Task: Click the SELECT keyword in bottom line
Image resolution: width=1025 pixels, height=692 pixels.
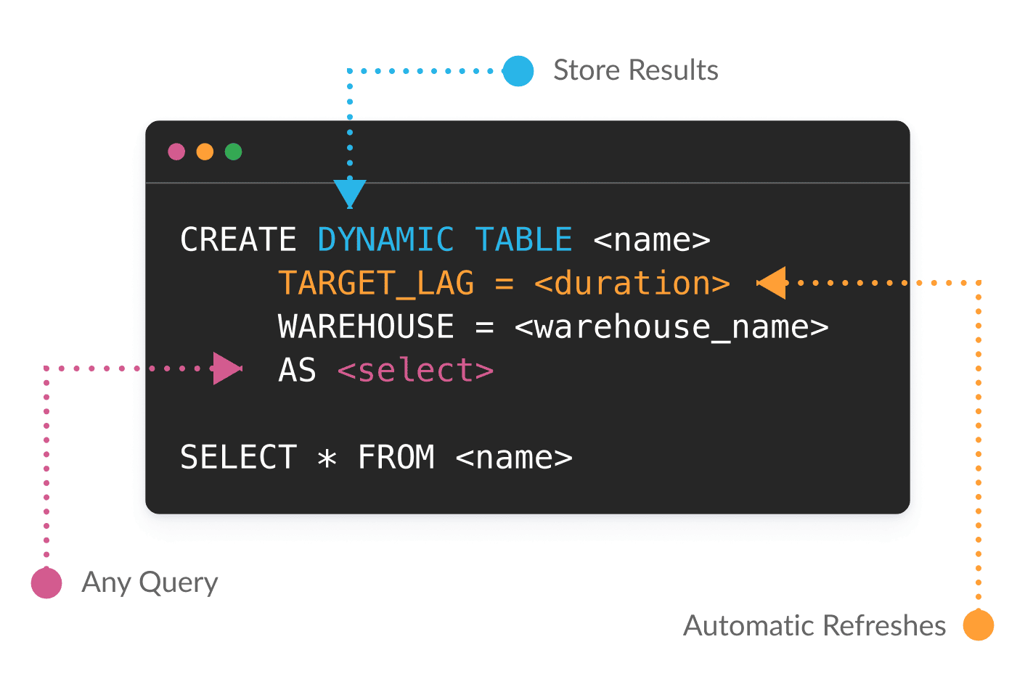Action: (238, 458)
